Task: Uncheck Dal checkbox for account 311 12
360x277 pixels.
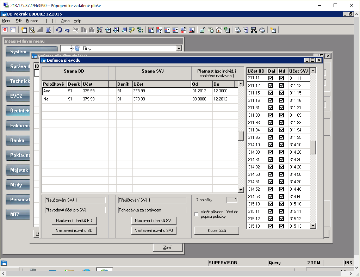Action: (271, 85)
